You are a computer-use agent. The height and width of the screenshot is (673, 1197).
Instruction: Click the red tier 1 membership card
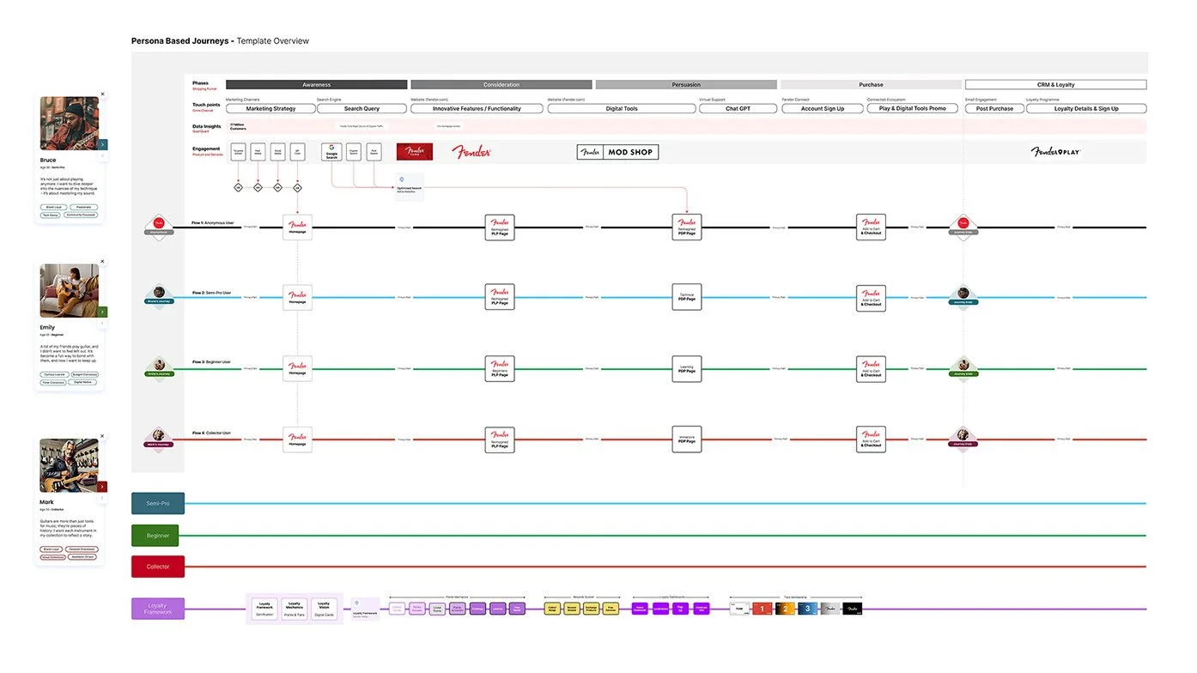(763, 609)
